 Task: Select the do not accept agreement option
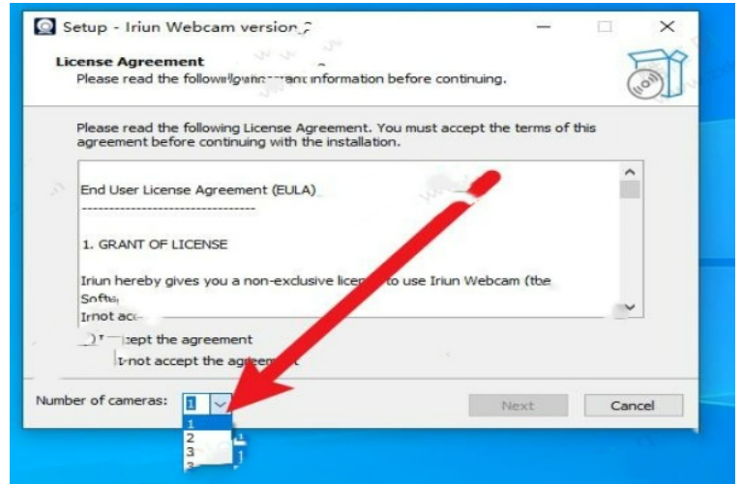click(x=207, y=360)
